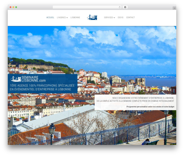Expand the L'AGENCE dropdown chevron
Screen dimensions: 184x156
tap(67, 18)
